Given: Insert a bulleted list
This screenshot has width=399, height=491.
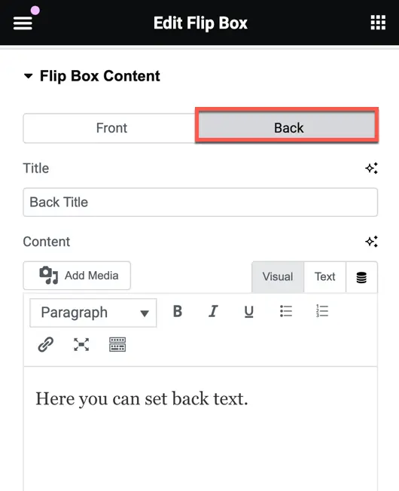Looking at the screenshot, I should [x=286, y=312].
